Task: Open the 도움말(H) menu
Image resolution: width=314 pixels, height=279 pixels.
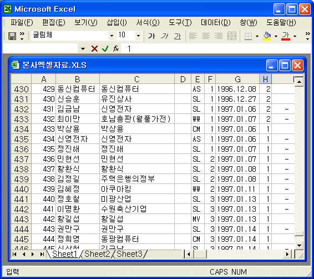Action: click(281, 22)
